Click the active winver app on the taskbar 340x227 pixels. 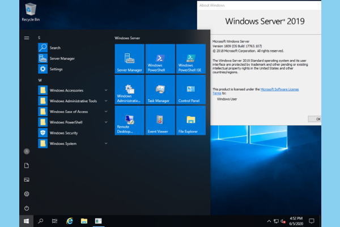pyautogui.click(x=99, y=221)
